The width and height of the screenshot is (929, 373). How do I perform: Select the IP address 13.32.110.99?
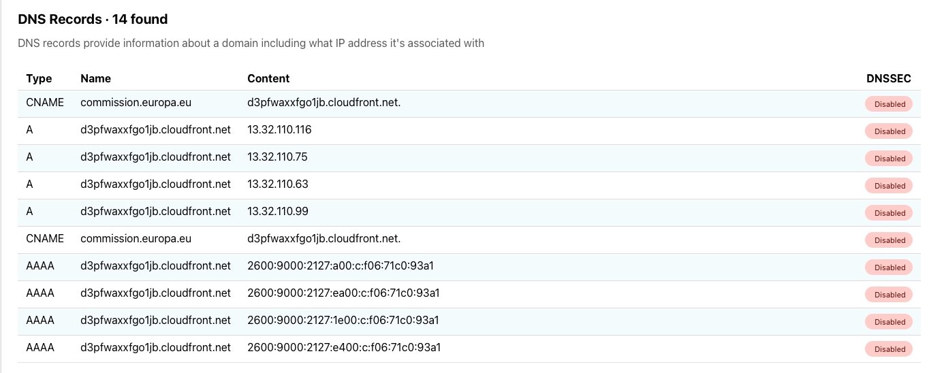277,211
